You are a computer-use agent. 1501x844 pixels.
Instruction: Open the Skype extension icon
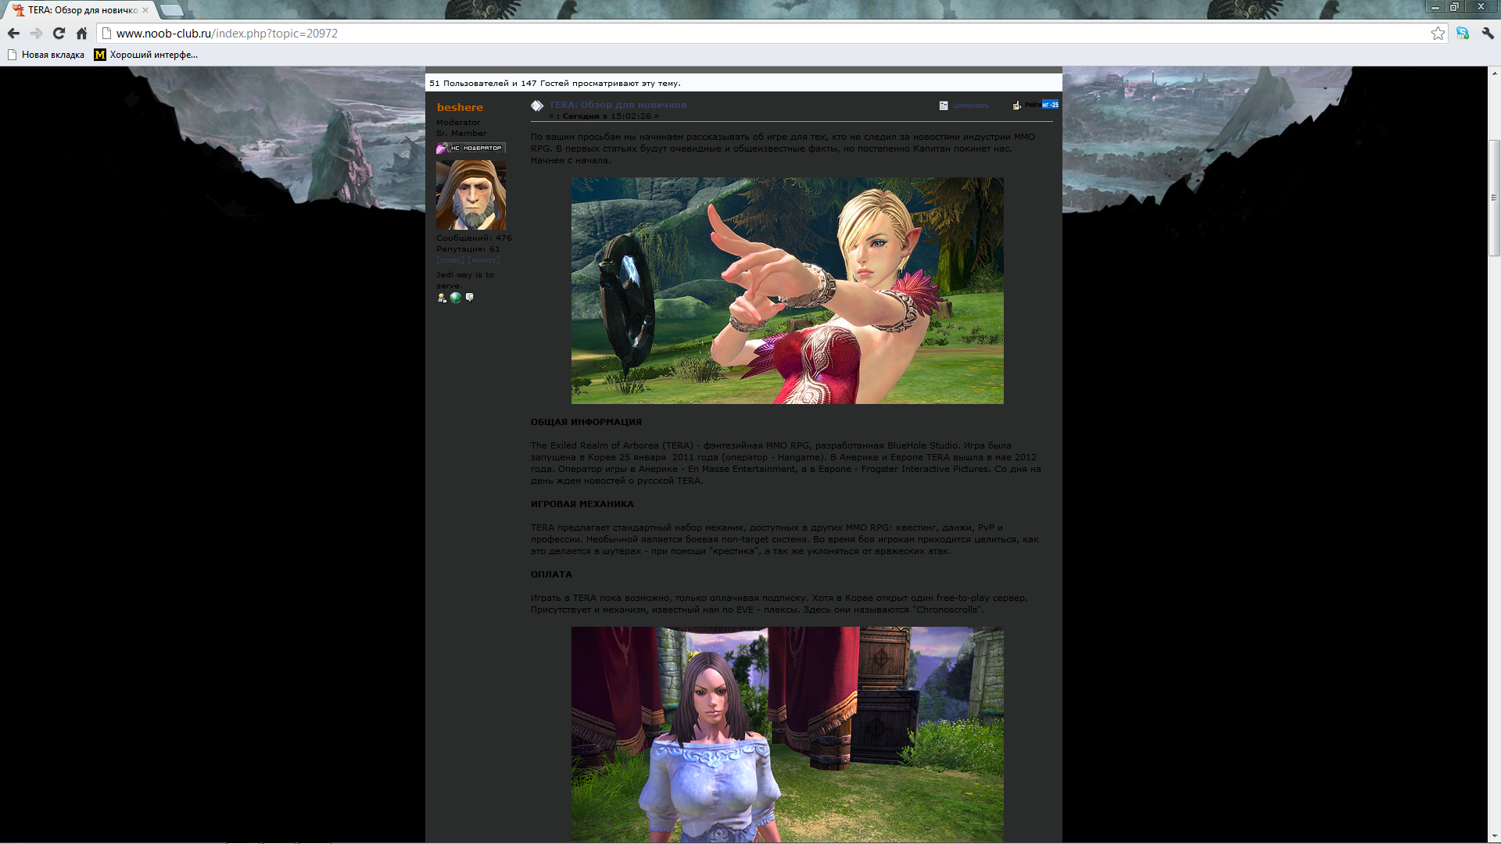coord(1463,34)
